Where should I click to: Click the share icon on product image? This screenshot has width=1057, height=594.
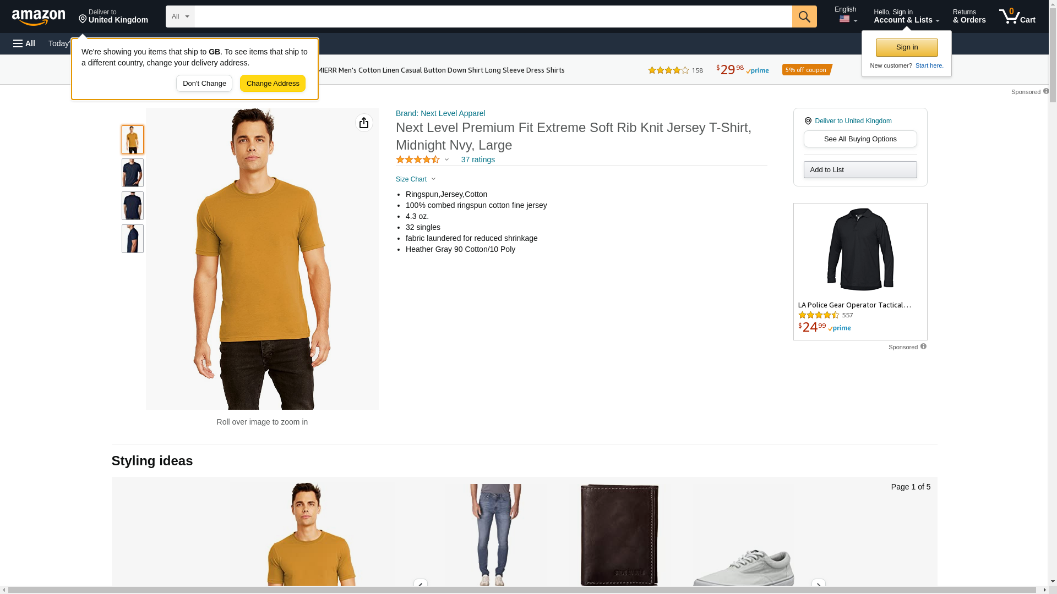tap(364, 123)
